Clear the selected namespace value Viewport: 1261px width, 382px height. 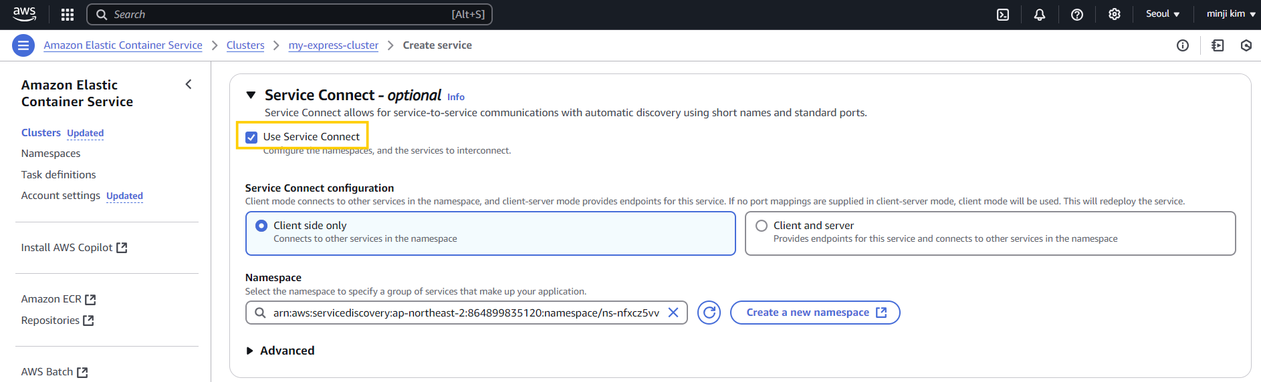(x=673, y=313)
